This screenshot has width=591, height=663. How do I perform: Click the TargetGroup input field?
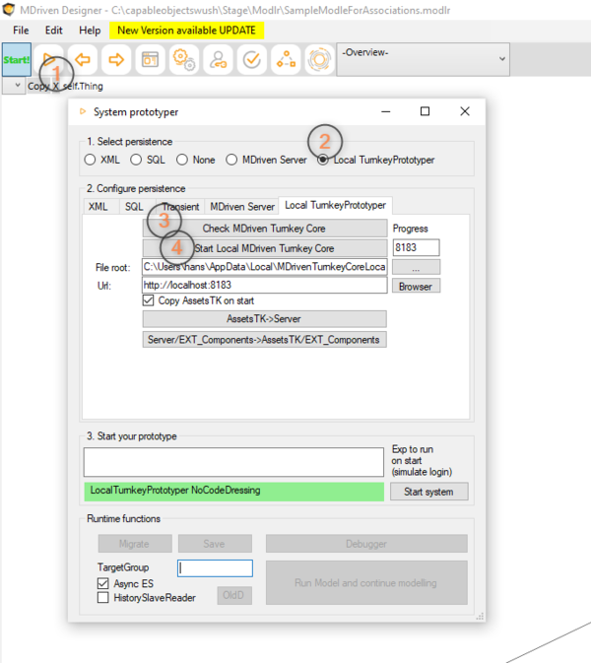(x=215, y=568)
